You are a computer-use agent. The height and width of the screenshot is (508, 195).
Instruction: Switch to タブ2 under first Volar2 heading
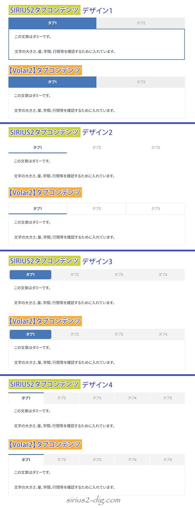click(x=141, y=82)
